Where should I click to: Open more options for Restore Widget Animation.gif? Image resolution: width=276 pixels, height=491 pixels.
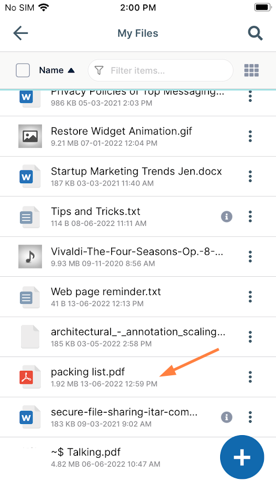(250, 136)
